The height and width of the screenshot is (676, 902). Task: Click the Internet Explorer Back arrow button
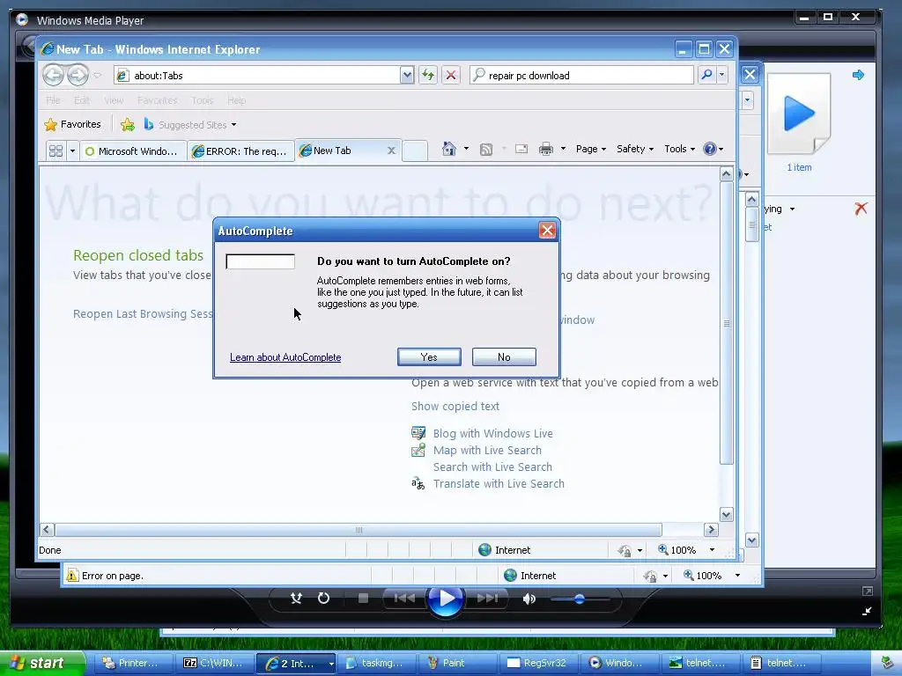[x=54, y=75]
